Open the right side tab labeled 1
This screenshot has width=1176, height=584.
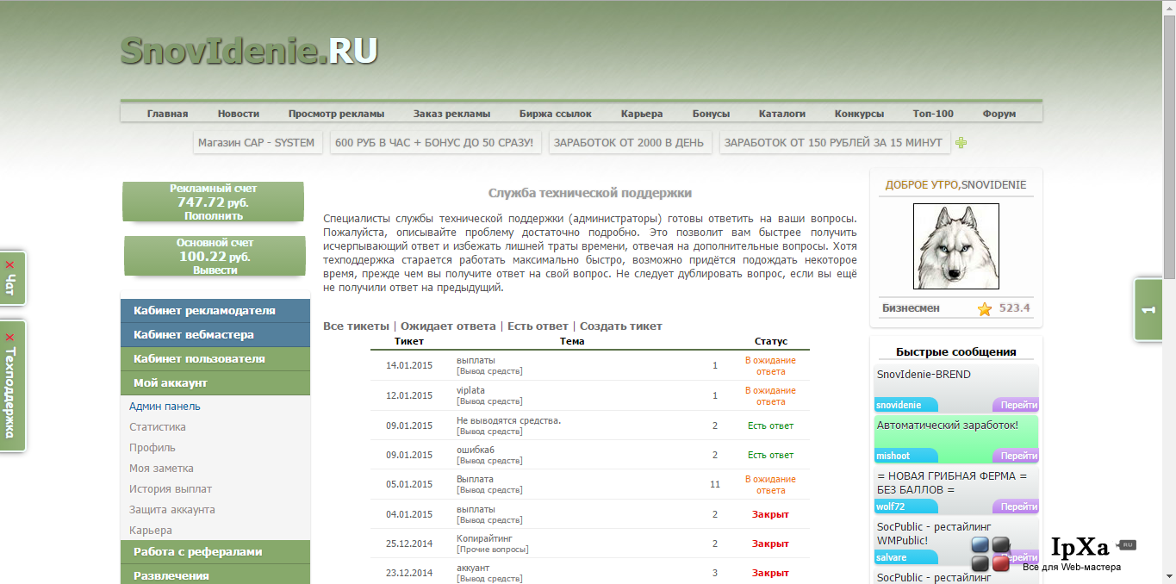point(1148,309)
